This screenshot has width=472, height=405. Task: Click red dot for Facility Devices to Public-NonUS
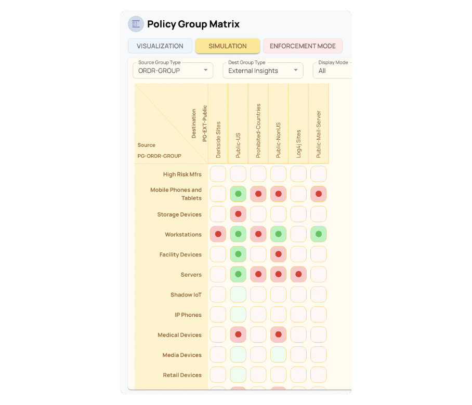[279, 254]
